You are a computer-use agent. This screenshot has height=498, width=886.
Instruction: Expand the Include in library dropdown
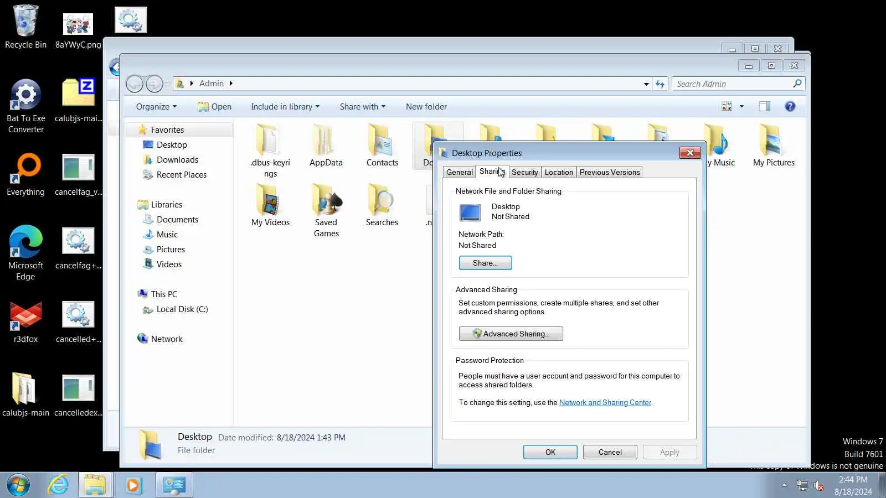click(285, 107)
